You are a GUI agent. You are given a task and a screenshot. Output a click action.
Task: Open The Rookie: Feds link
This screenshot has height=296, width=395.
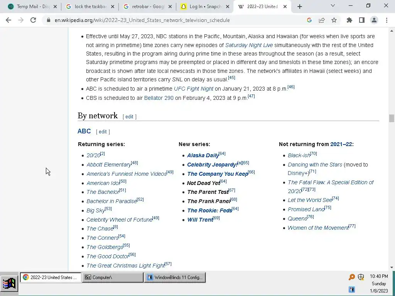click(209, 210)
